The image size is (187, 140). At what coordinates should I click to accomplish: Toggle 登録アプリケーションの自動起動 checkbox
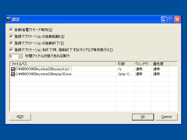point(11,36)
